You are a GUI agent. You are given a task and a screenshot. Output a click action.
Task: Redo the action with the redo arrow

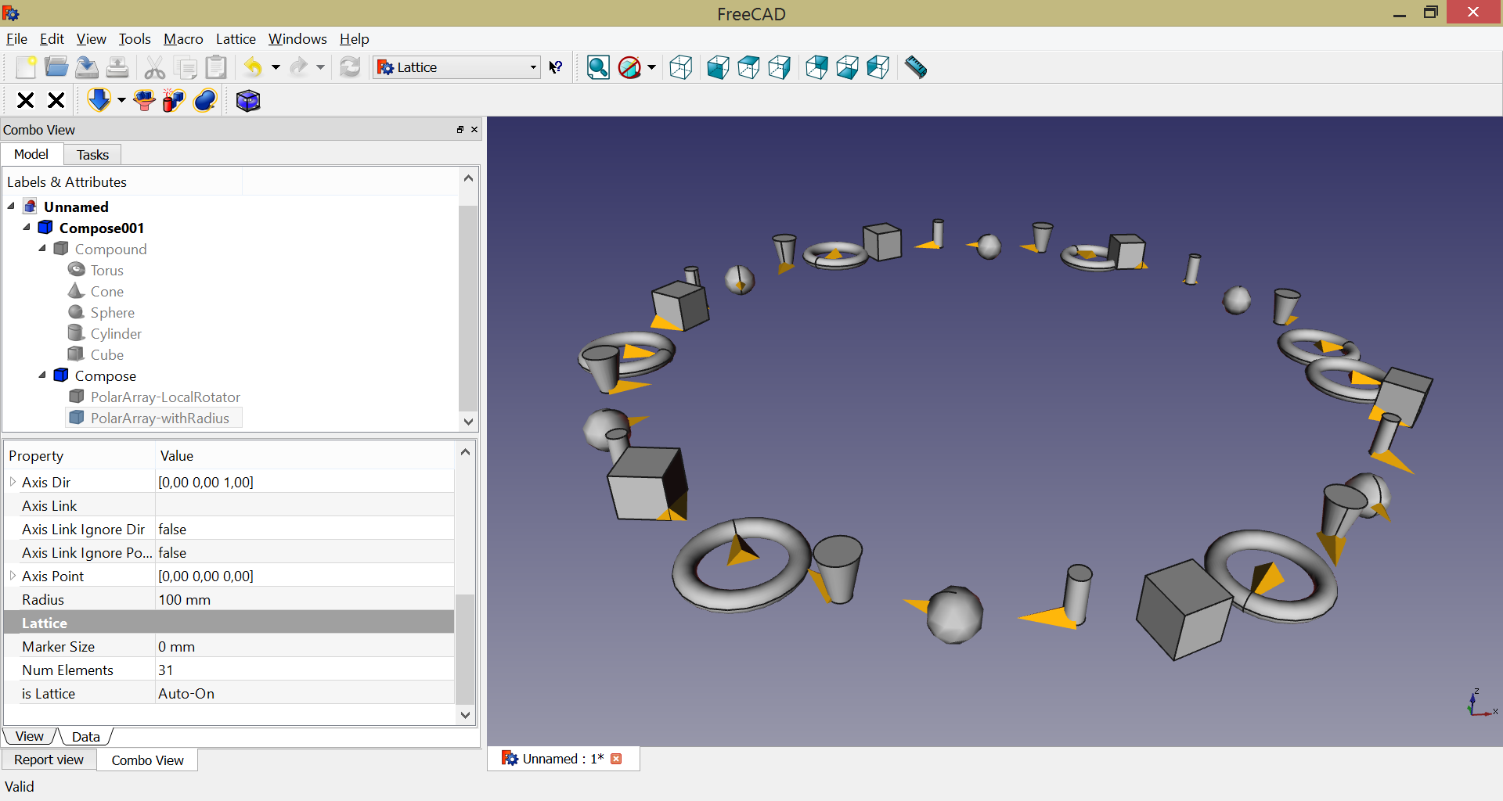coord(298,68)
